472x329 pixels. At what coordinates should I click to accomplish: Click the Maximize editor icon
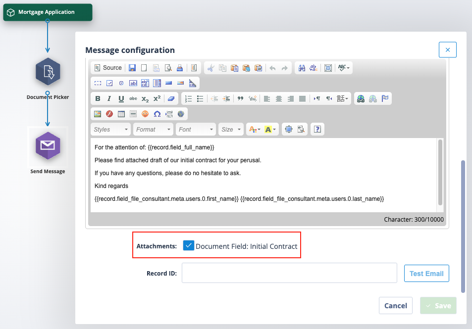288,129
